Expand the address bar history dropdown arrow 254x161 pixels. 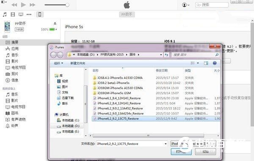pos(161,55)
